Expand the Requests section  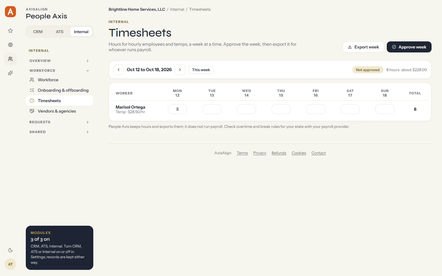pyautogui.click(x=59, y=122)
